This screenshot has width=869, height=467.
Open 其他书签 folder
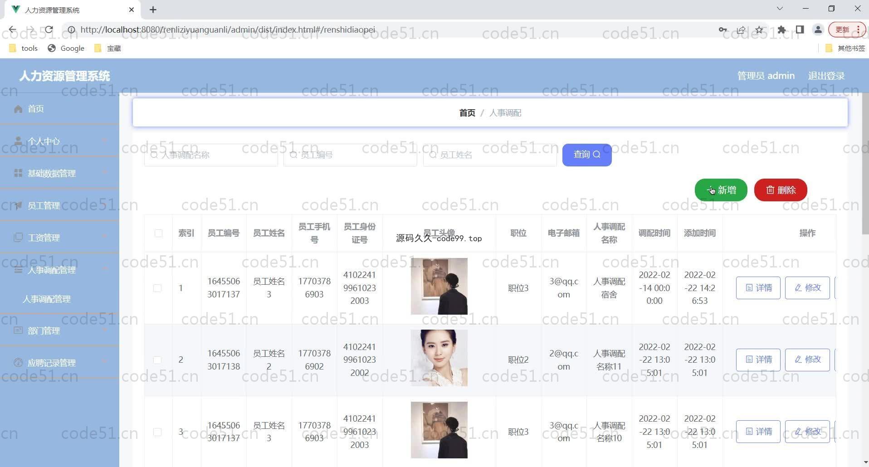pos(845,48)
